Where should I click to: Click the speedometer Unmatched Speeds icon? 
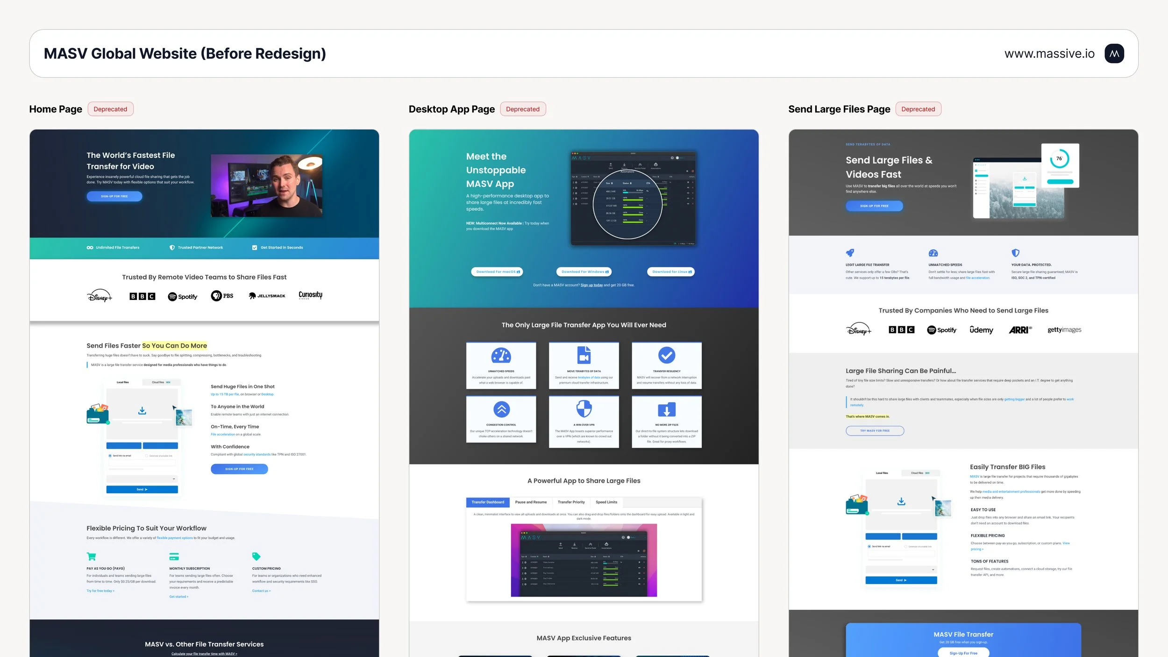501,356
